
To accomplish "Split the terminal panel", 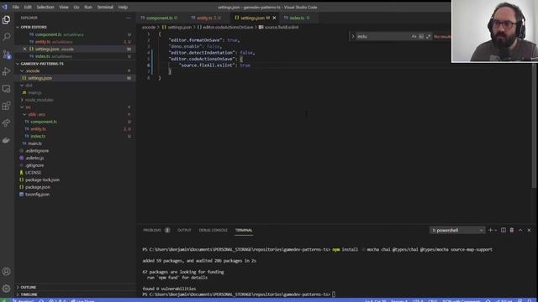I will coord(504,230).
